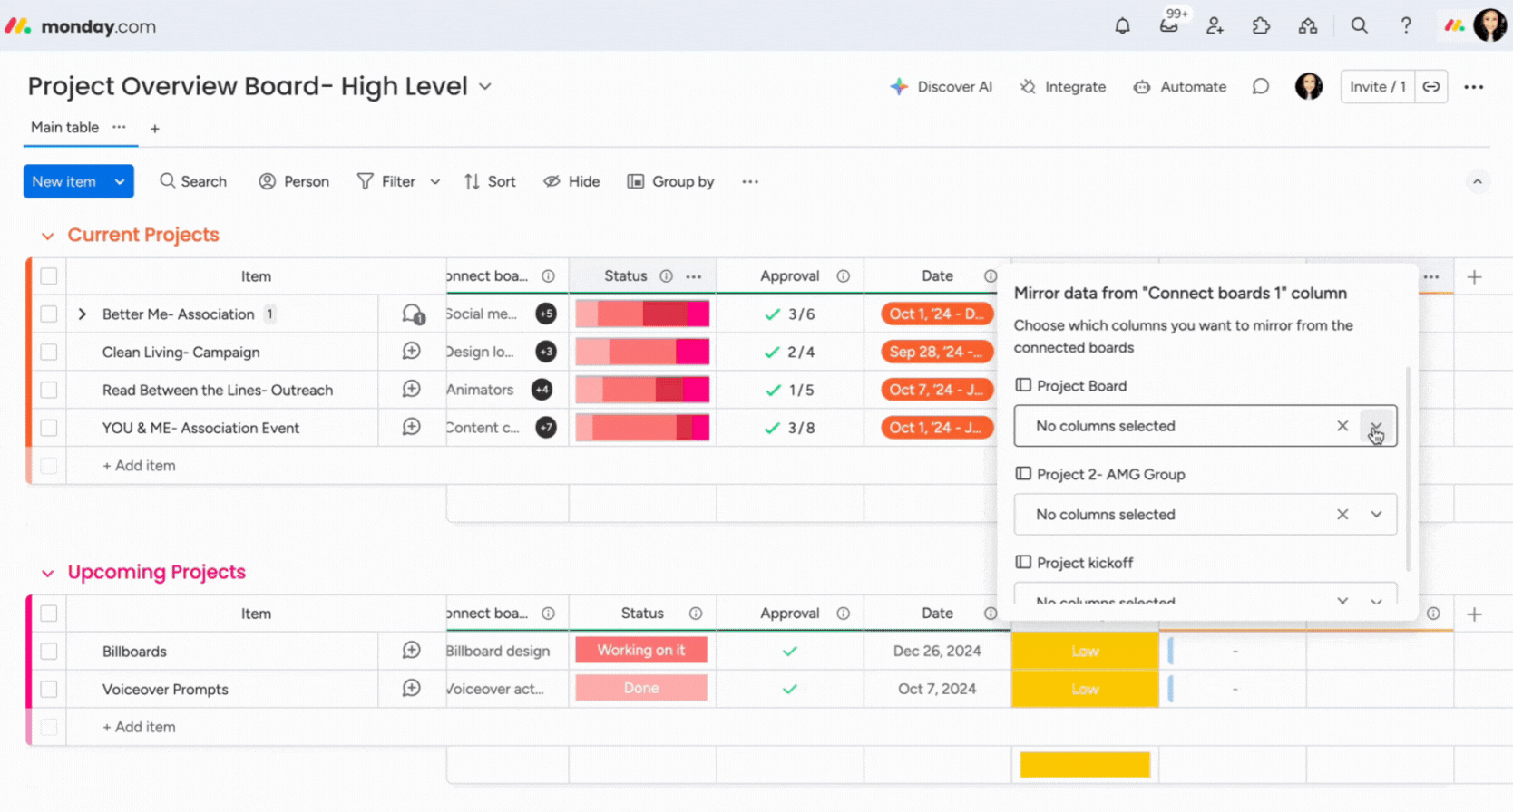Copy board link icon next to Invite

click(1430, 87)
